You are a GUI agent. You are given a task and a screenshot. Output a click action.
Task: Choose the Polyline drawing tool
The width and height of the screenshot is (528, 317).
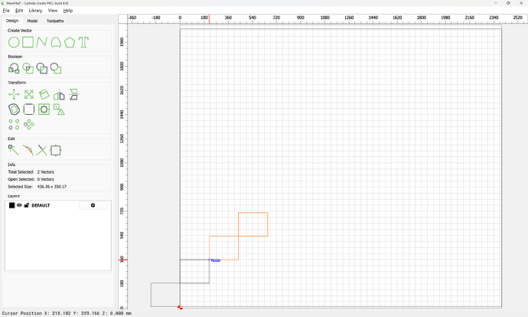(42, 41)
